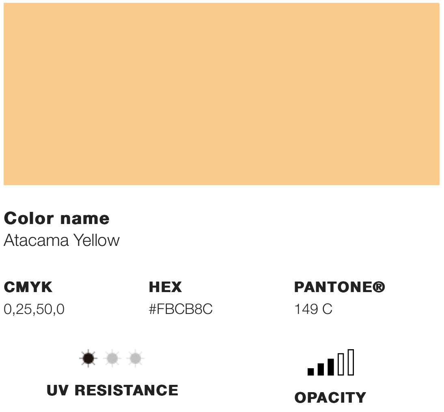Image resolution: width=444 pixels, height=412 pixels.
Task: Click the PANTONE® heading label
Action: (x=333, y=287)
